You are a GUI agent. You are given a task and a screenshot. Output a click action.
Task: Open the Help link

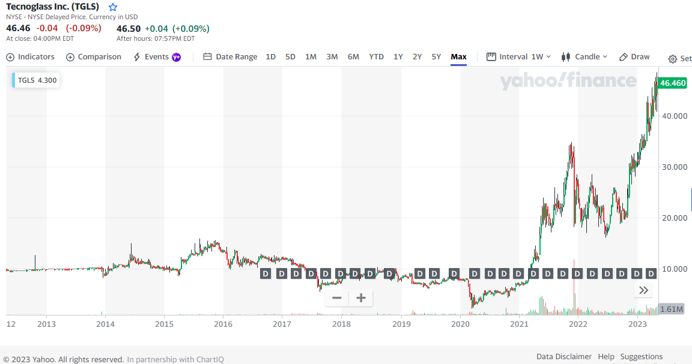606,357
